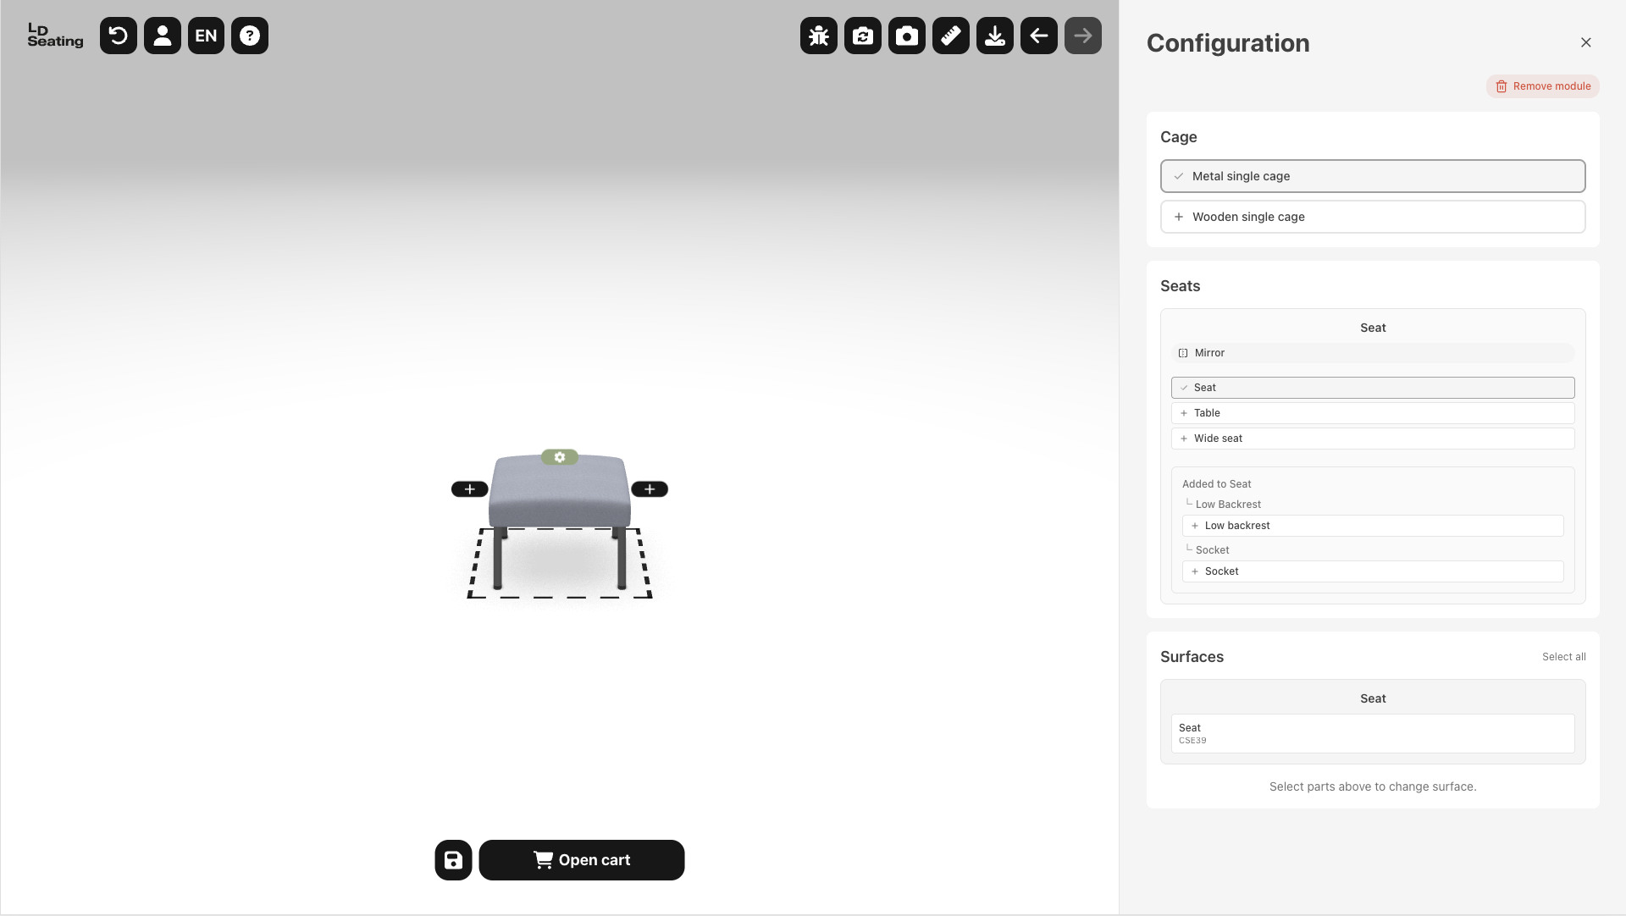Open EN language selector
This screenshot has width=1626, height=916.
(206, 36)
